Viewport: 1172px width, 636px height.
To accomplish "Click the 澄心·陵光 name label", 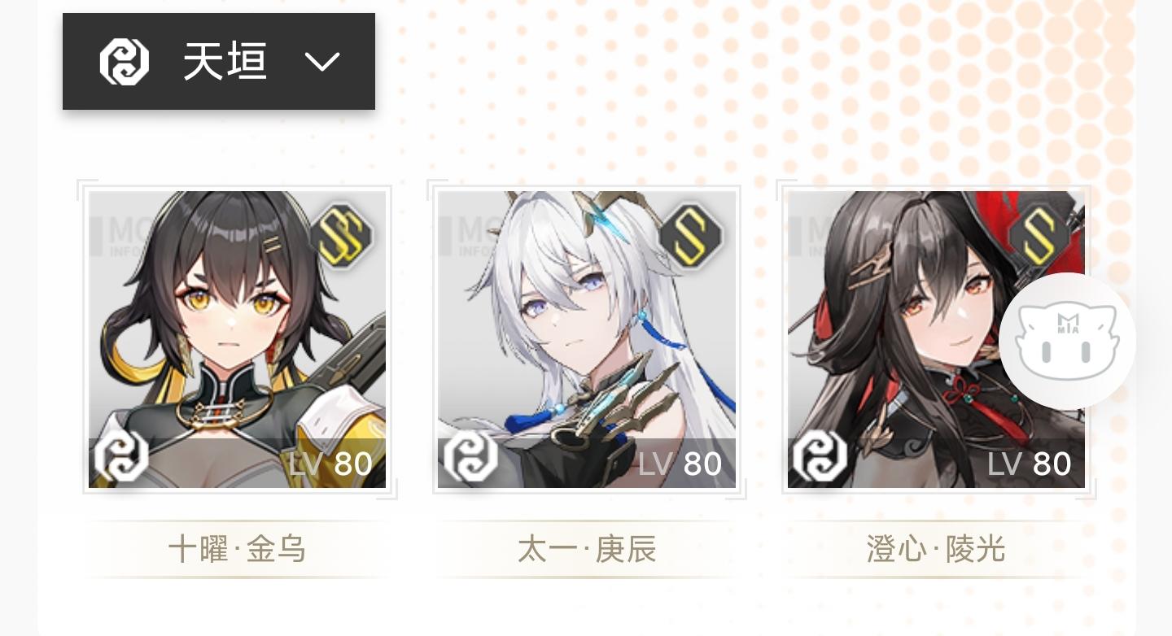I will point(936,550).
